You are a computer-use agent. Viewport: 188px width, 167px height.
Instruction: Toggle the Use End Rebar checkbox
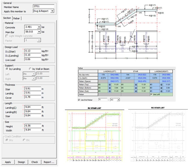pyautogui.click(x=80, y=100)
